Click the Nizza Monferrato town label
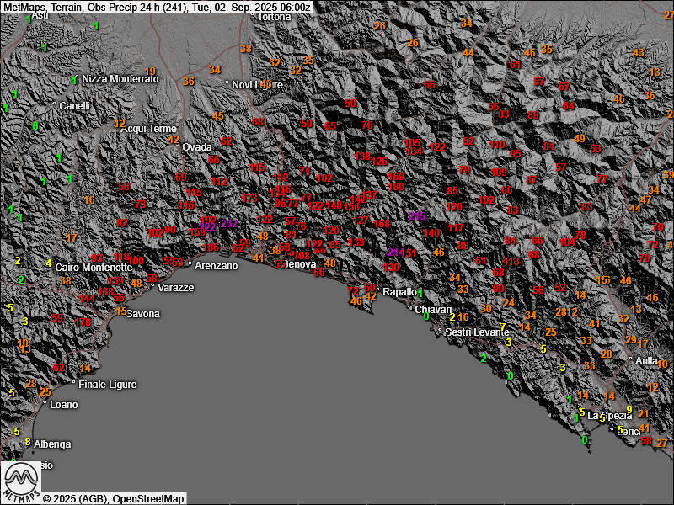Image resolution: width=674 pixels, height=505 pixels. (x=120, y=79)
